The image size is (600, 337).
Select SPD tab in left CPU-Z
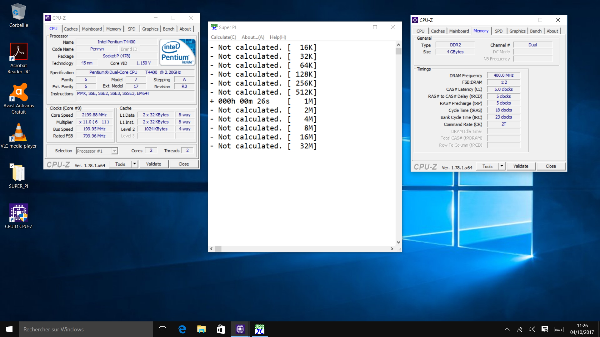pyautogui.click(x=132, y=29)
